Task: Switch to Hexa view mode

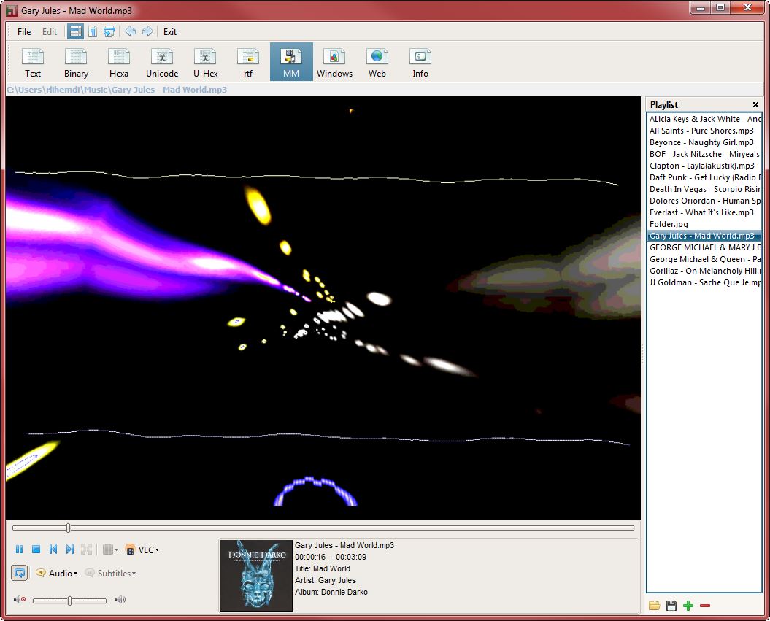Action: click(x=119, y=63)
